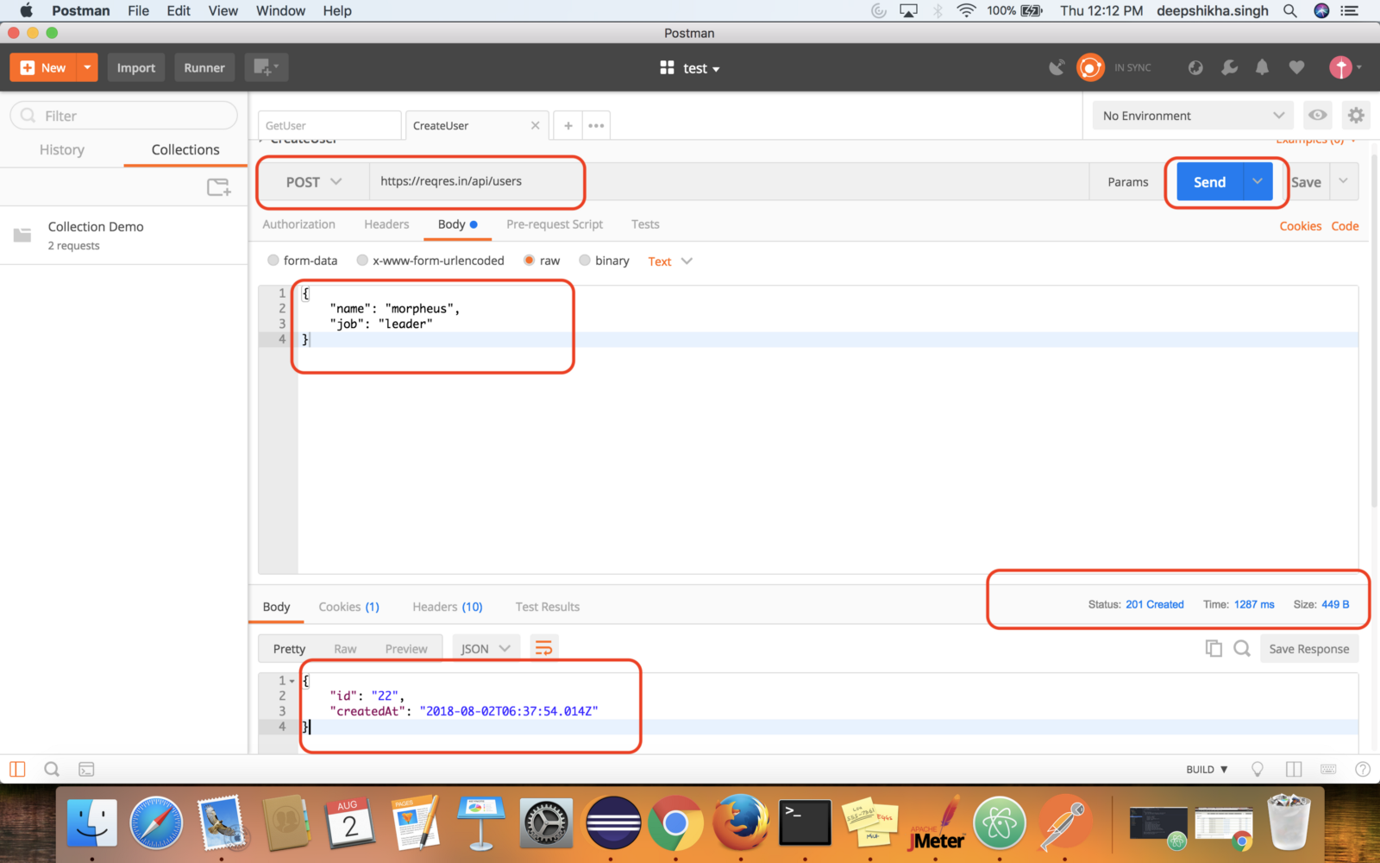
Task: Switch to the Pre-request Script tab
Action: click(554, 224)
